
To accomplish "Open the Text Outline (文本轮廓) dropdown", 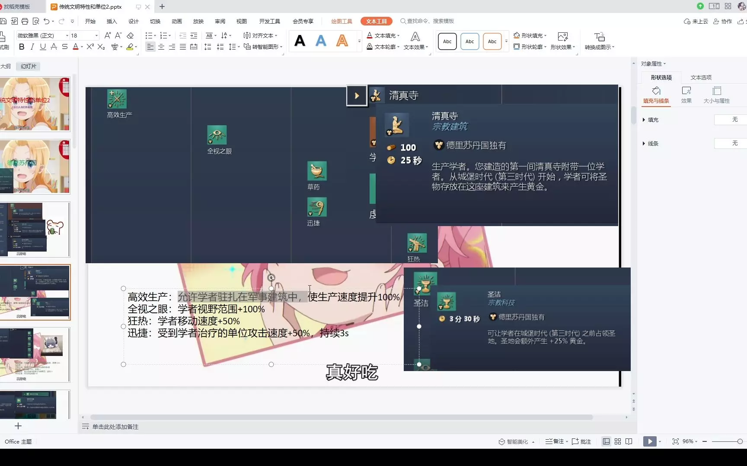I will coord(383,47).
